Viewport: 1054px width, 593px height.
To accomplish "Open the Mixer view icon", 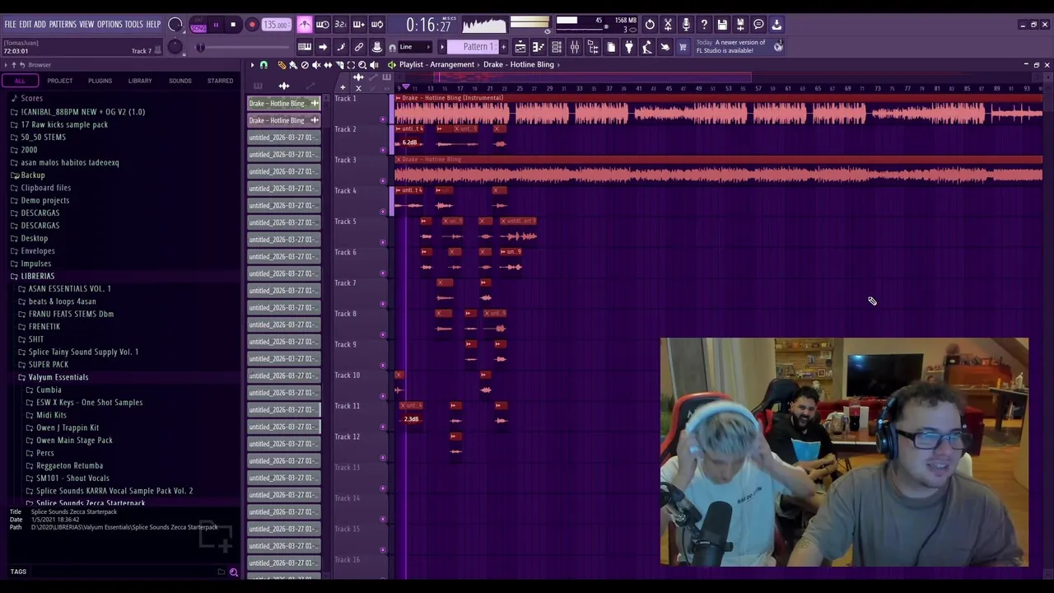I will pyautogui.click(x=575, y=47).
